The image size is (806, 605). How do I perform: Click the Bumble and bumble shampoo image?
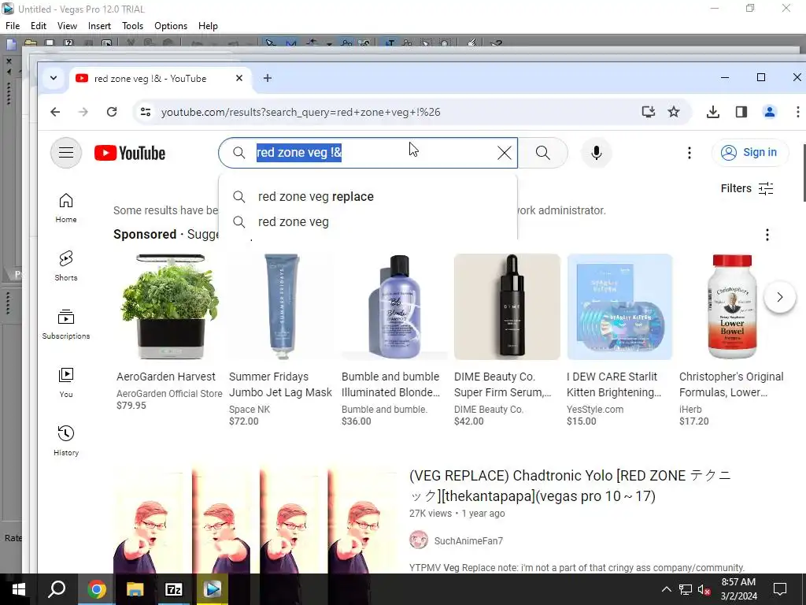tap(395, 306)
